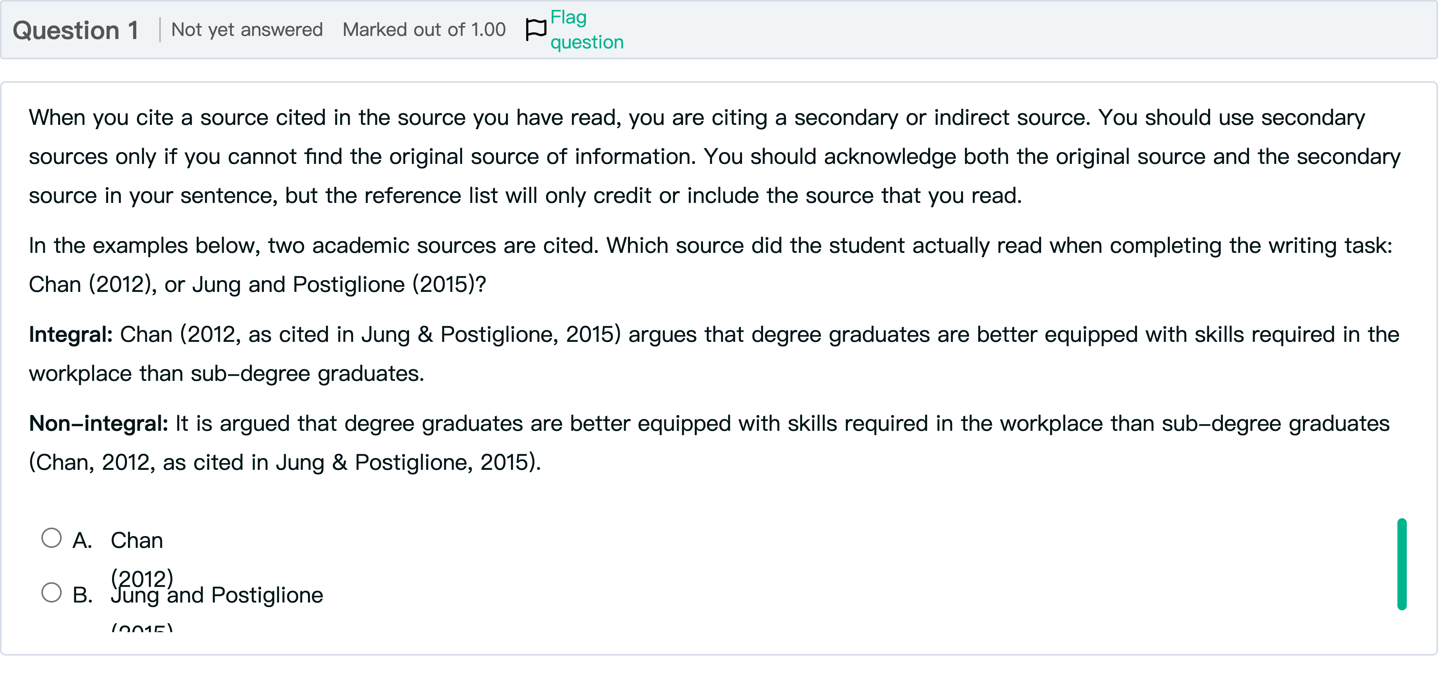This screenshot has width=1438, height=679.
Task: Click 'workplace than sub-degree graduates.' in Integral example
Action: 227,373
